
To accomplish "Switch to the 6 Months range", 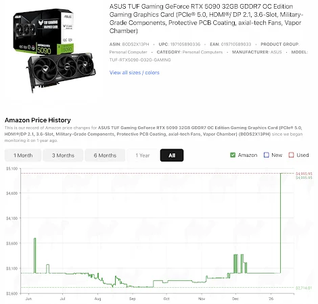I will coord(105,155).
